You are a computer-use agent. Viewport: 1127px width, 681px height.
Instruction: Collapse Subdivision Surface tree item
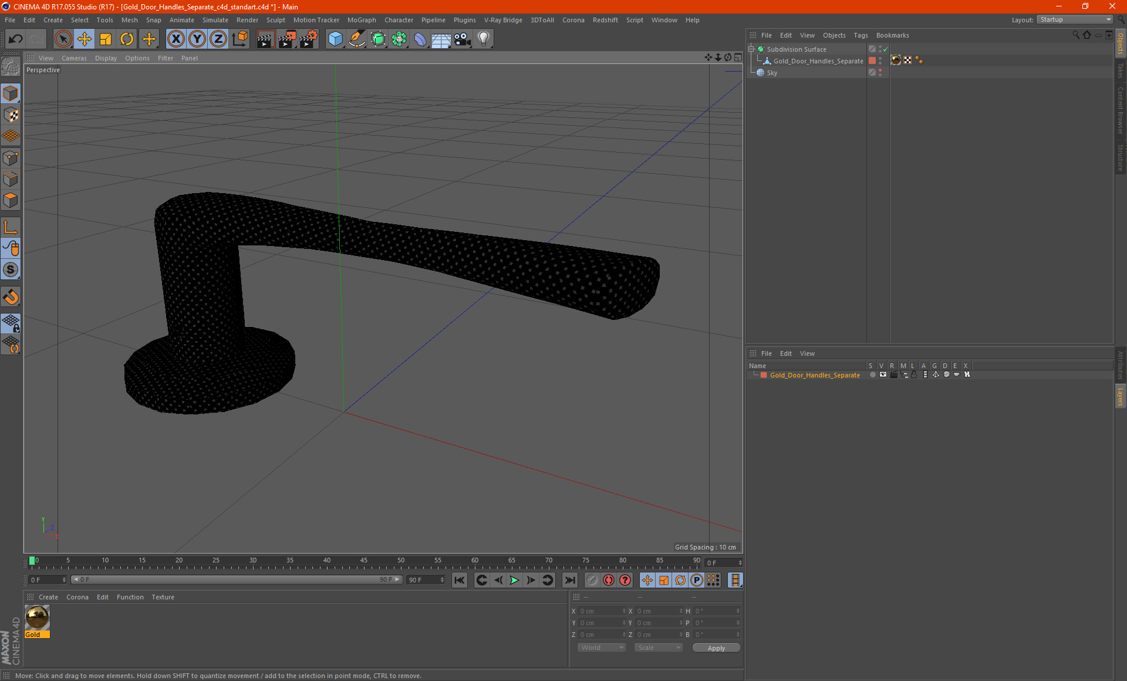751,49
